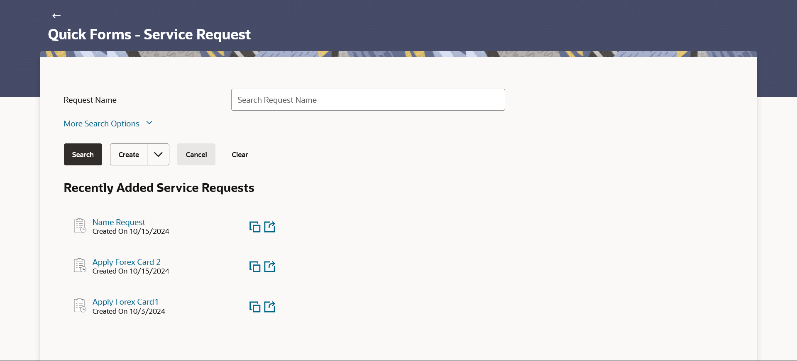Click the clipboard icon beside Apply Forex Card 2
Image resolution: width=797 pixels, height=361 pixels.
[x=80, y=266]
